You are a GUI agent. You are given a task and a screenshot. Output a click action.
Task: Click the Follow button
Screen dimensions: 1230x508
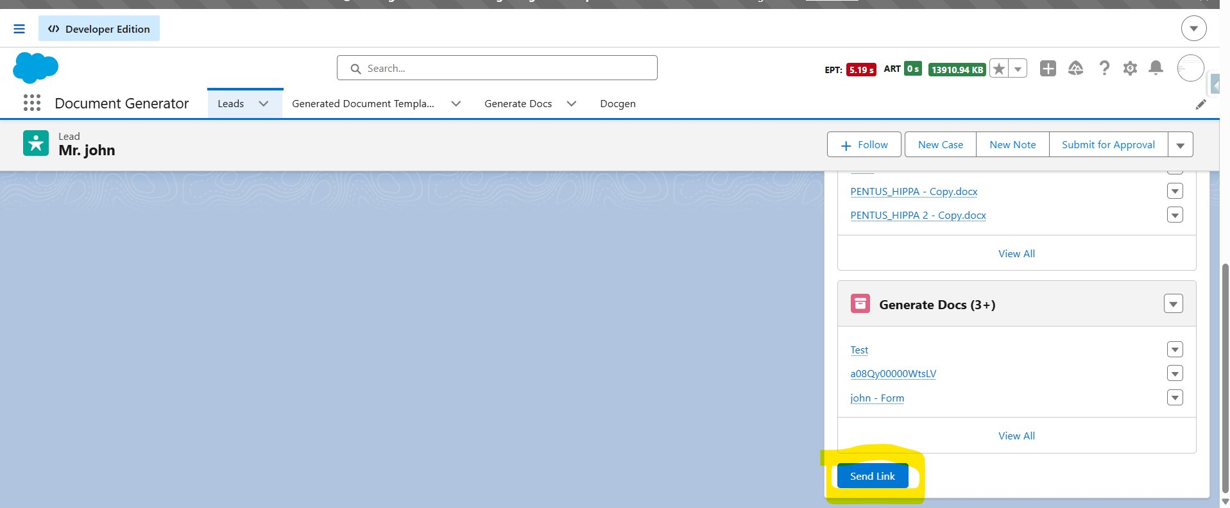(864, 144)
